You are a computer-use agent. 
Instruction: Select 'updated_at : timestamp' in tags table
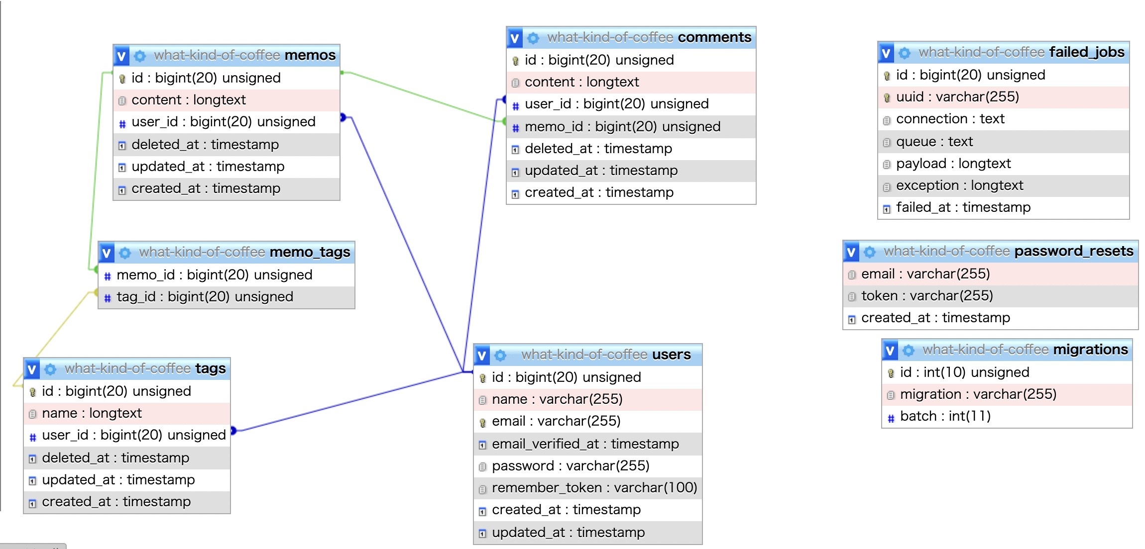point(127,480)
